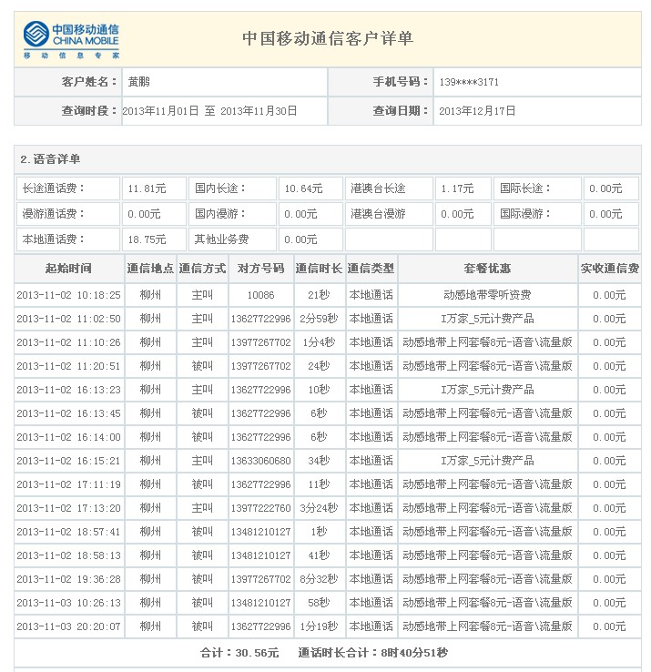
Task: Click the start time 2013-11-02 16:14:00
Action: click(x=68, y=437)
